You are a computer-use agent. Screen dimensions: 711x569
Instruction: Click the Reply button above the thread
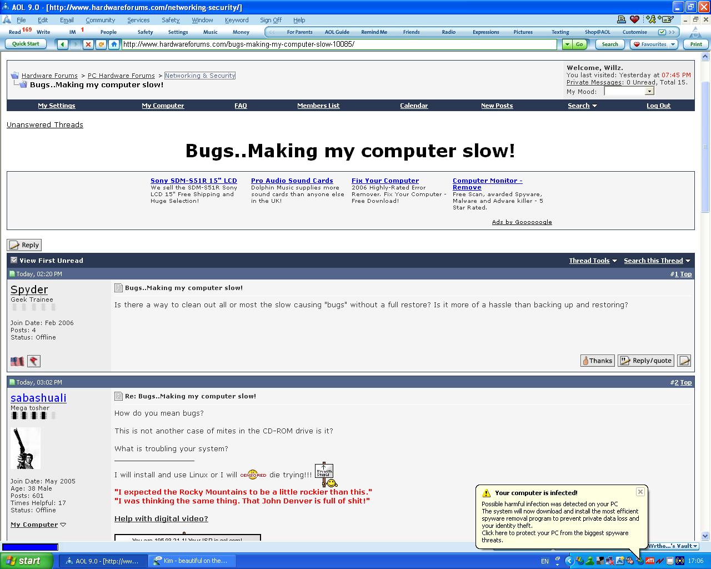(24, 245)
